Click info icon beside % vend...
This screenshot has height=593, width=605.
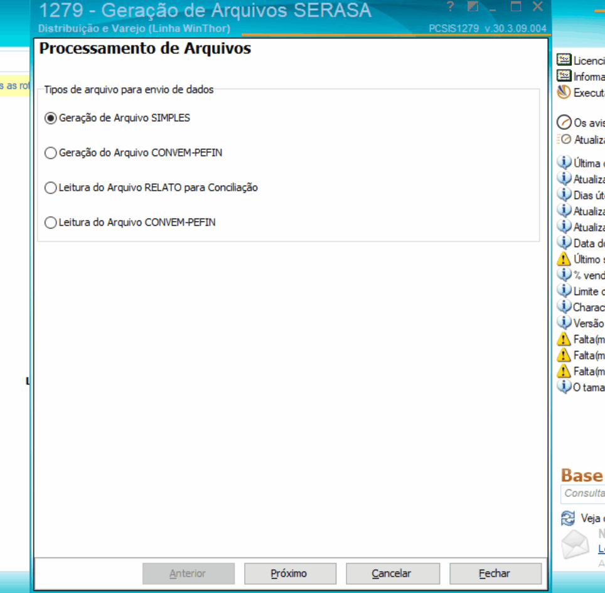pos(564,274)
